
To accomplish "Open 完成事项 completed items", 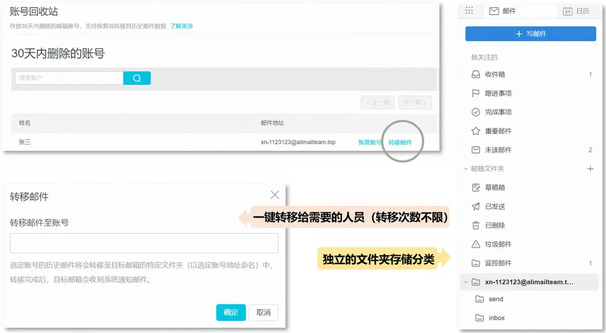I will point(498,112).
